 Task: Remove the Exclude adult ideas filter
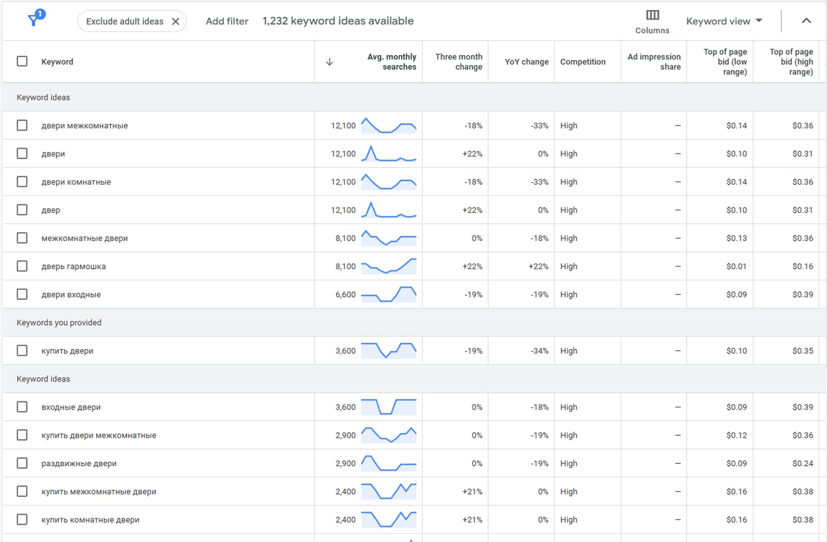176,22
